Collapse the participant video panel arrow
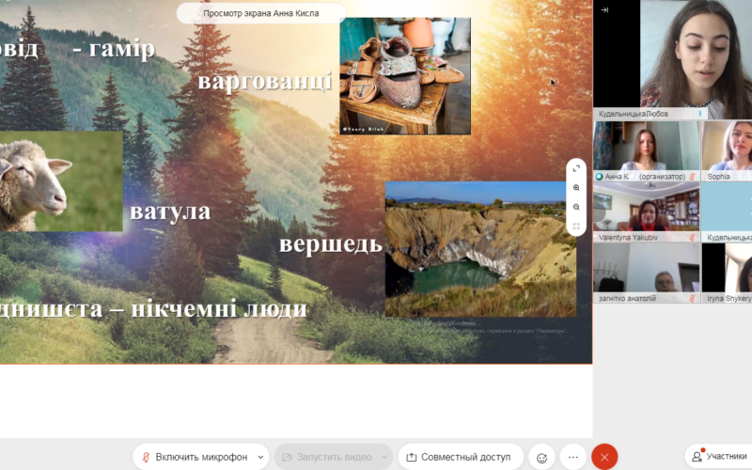Screen dimensions: 752x470 click(x=604, y=9)
